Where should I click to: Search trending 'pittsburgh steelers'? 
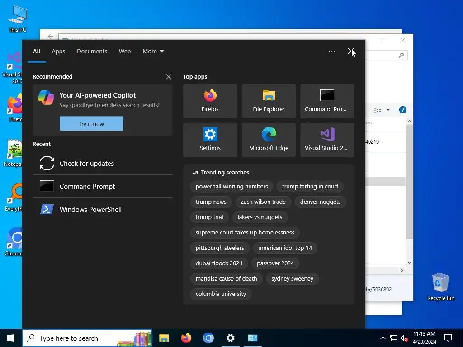coord(220,248)
